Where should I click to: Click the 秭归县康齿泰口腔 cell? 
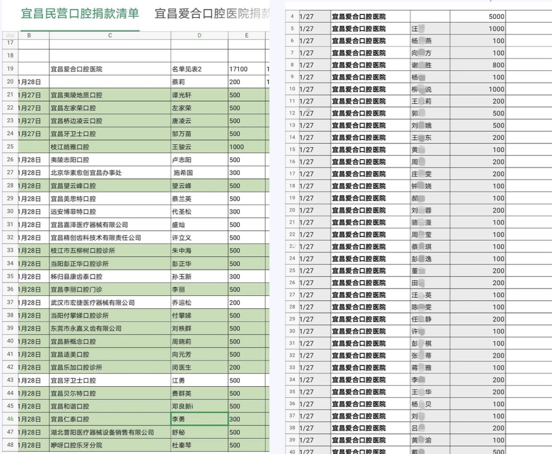(x=110, y=277)
